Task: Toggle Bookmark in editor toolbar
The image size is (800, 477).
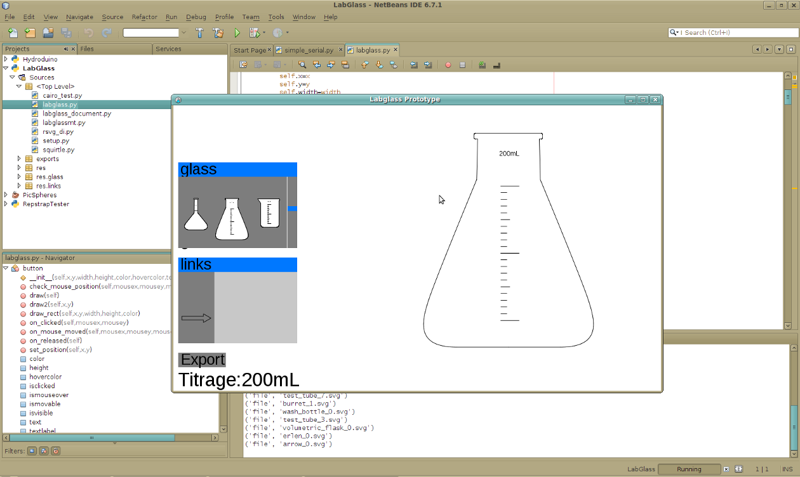Action: pyautogui.click(x=394, y=65)
